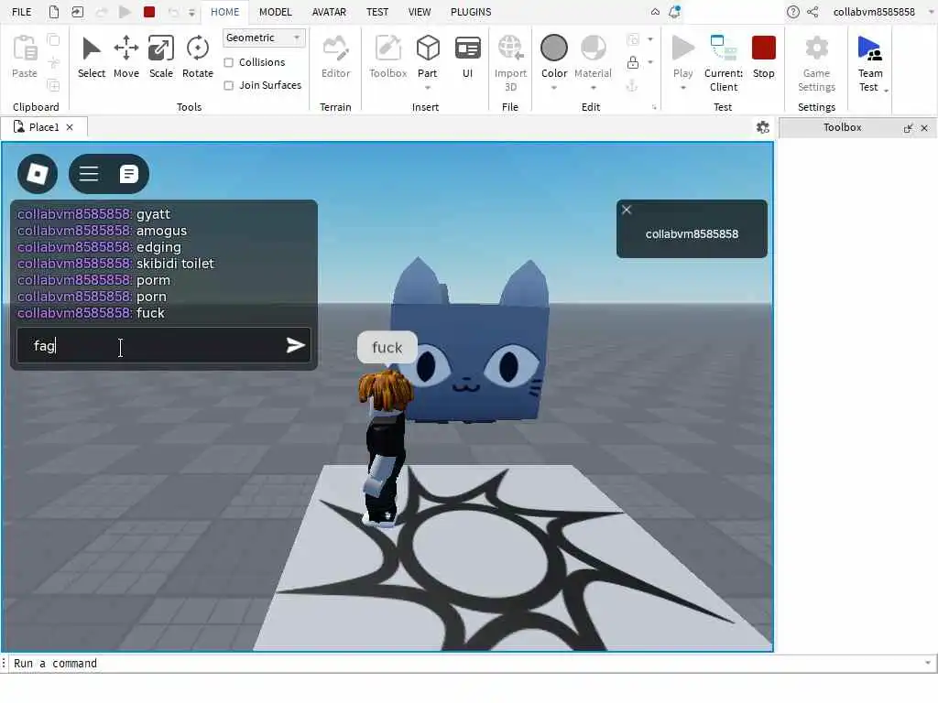This screenshot has height=703, width=938.
Task: Expand the Play dropdown arrow
Action: tap(682, 88)
